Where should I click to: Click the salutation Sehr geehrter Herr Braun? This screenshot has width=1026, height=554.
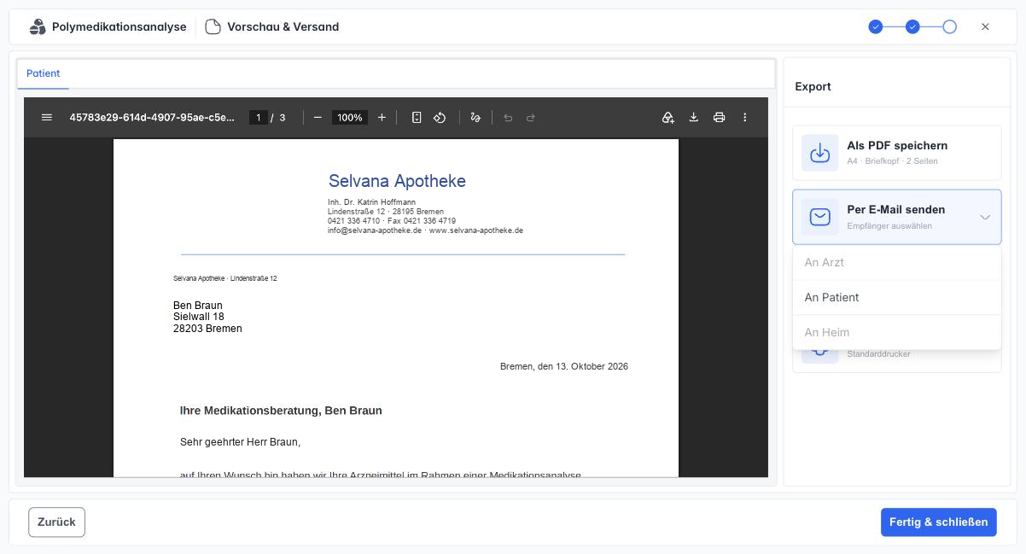coord(240,442)
